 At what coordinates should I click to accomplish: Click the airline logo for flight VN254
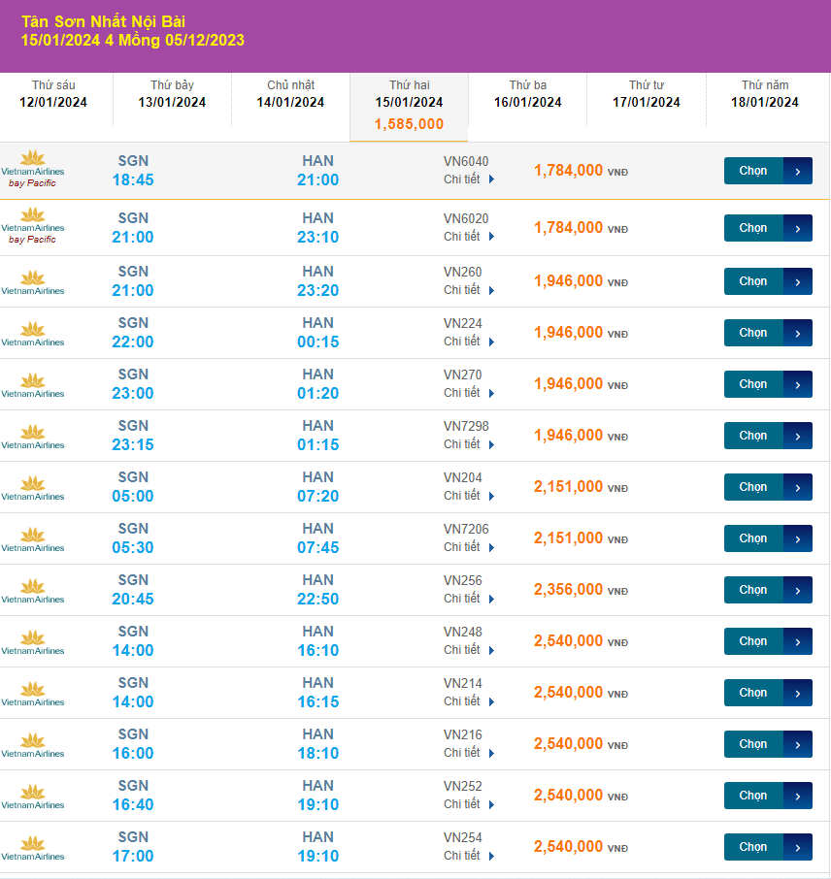(x=33, y=846)
